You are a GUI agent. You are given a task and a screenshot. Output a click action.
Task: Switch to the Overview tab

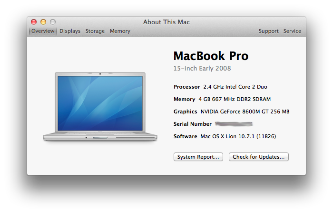click(x=43, y=31)
